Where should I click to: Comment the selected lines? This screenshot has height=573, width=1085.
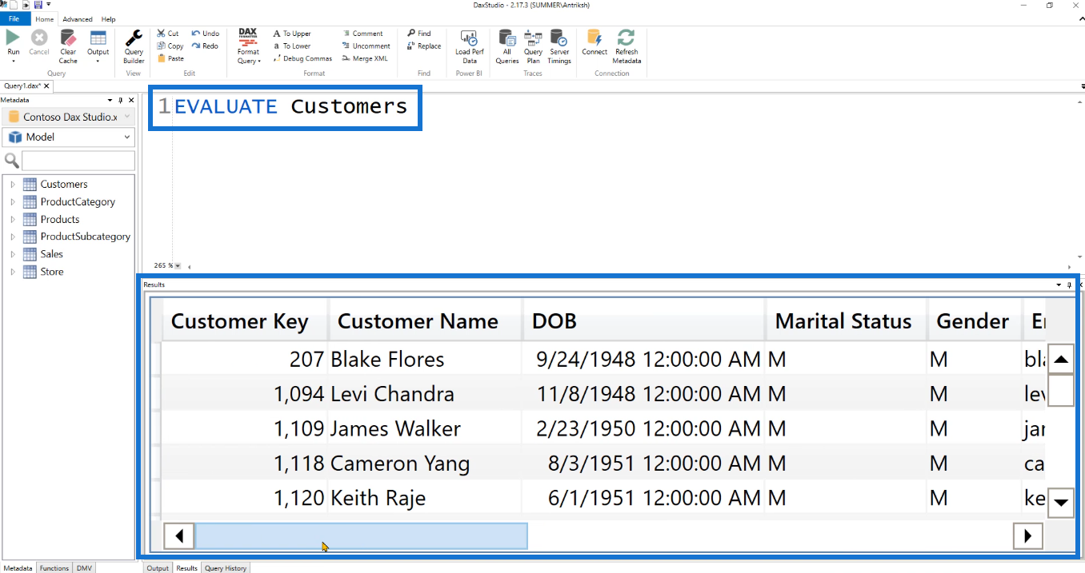point(362,34)
